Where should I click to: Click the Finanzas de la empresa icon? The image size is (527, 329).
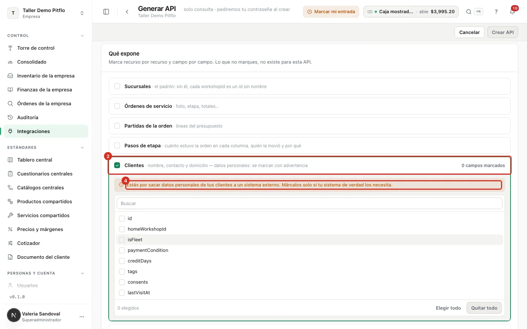[x=10, y=90]
